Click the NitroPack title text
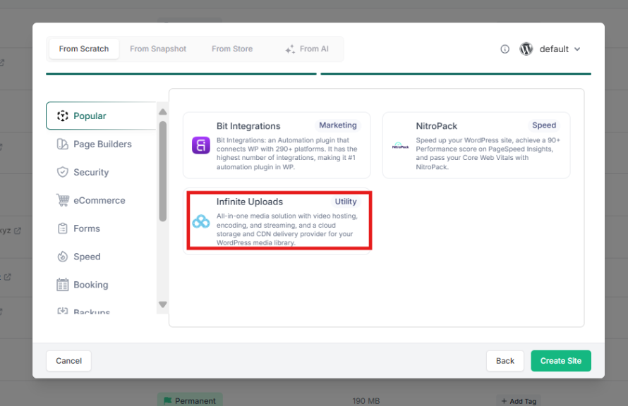 (x=436, y=126)
